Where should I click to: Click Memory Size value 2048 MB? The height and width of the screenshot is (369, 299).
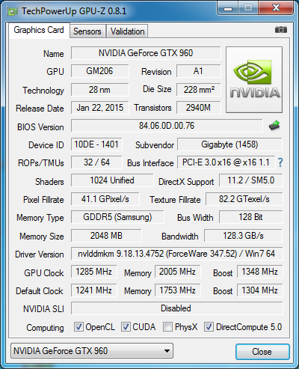point(106,236)
